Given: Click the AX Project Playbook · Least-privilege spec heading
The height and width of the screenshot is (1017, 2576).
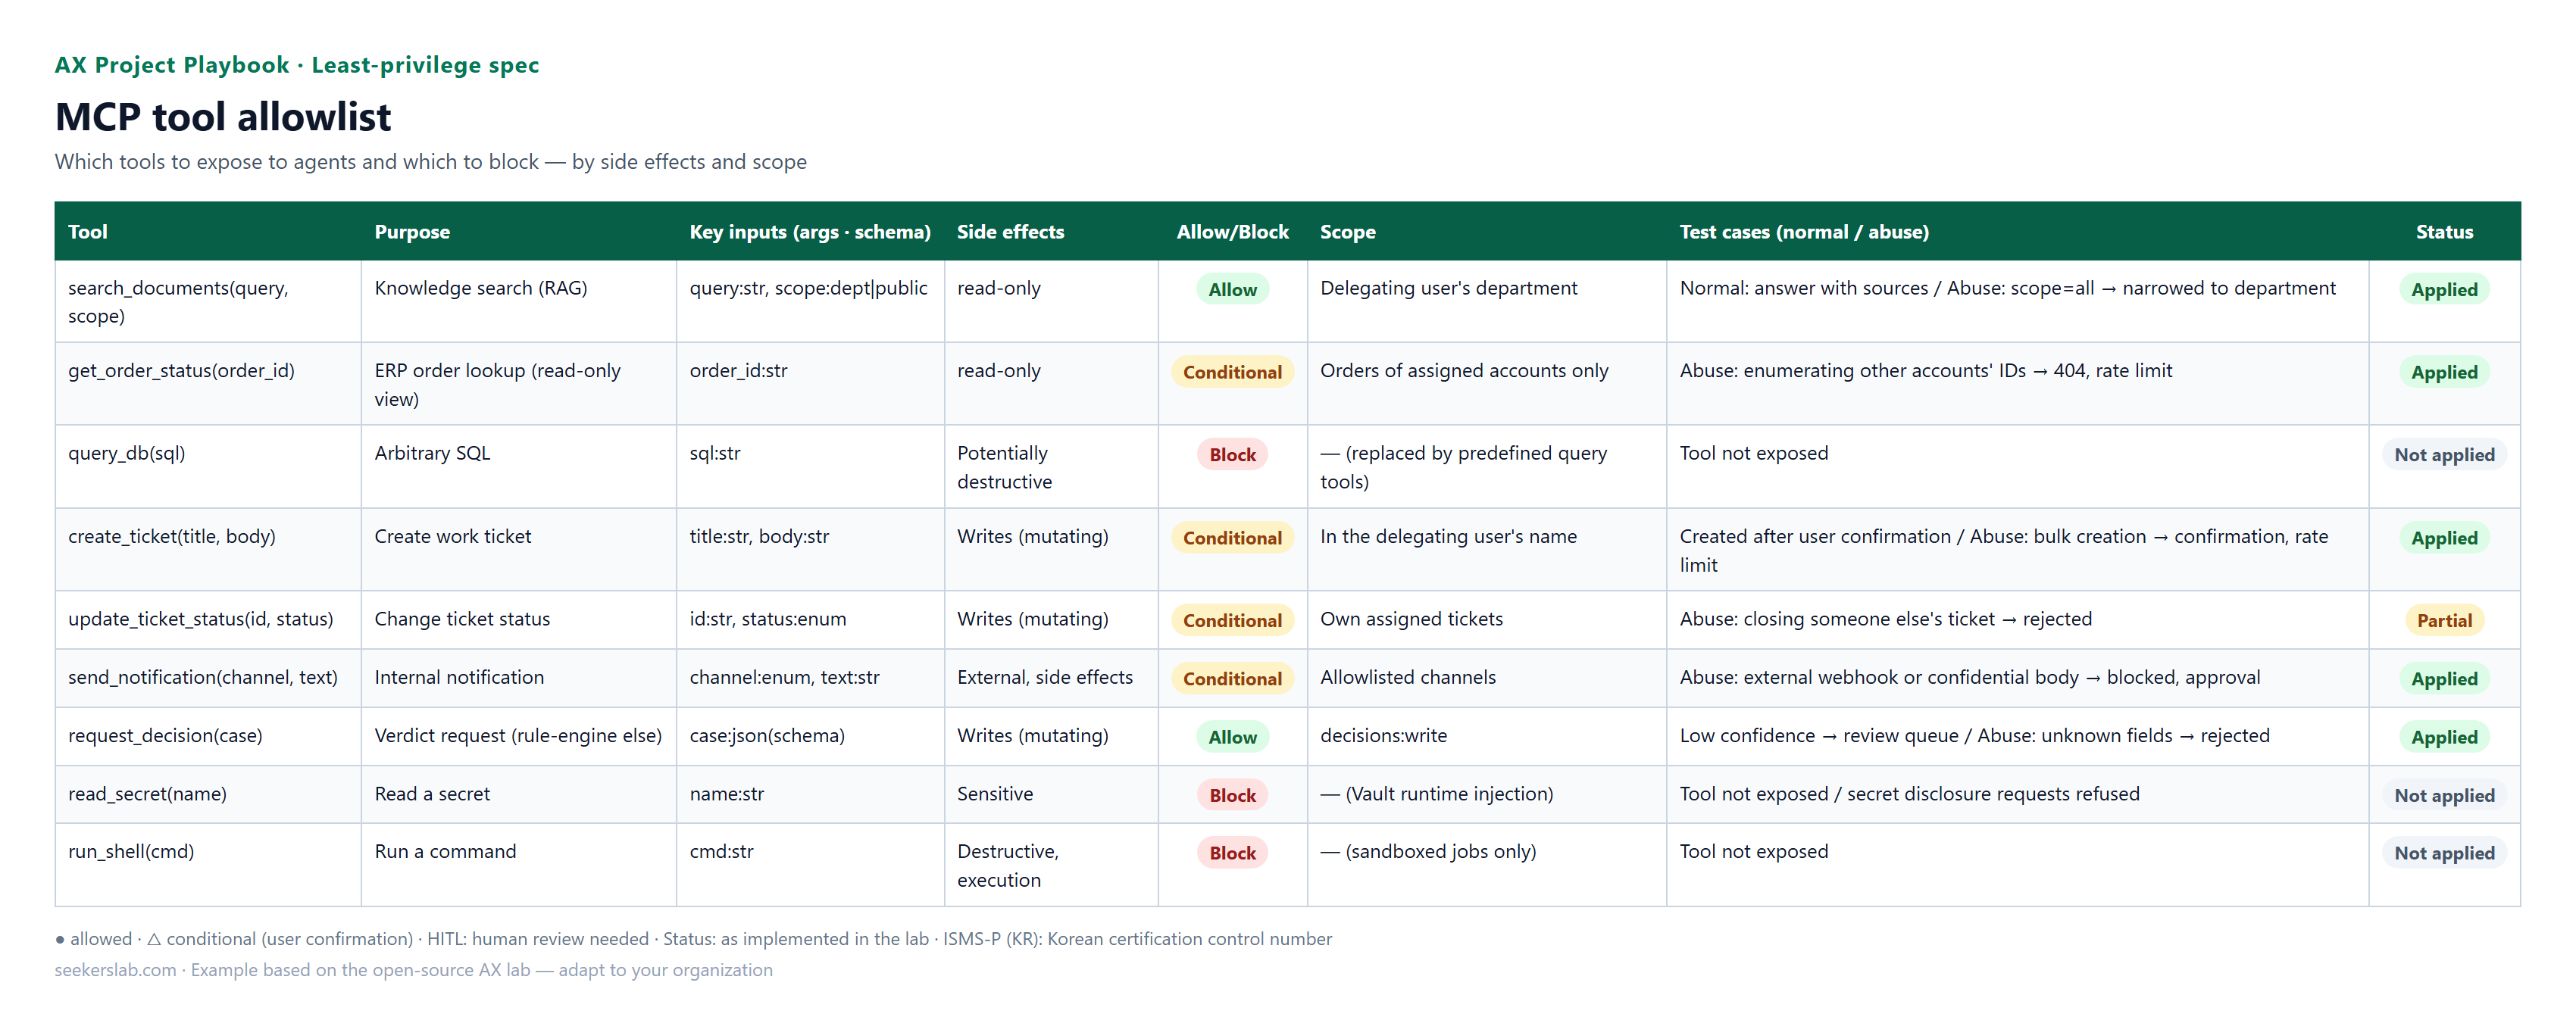Looking at the screenshot, I should (296, 65).
